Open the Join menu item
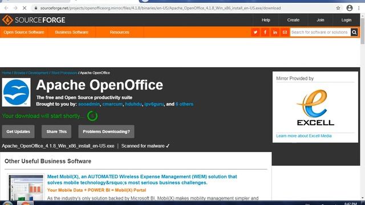365x205 pixels. [321, 20]
